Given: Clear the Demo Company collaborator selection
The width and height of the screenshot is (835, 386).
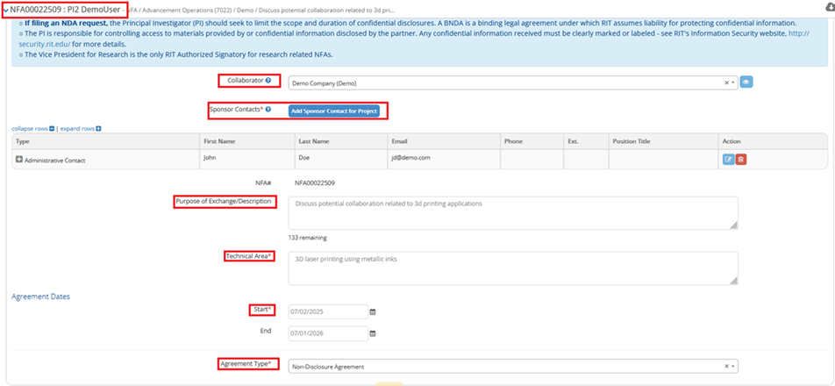Looking at the screenshot, I should click(x=726, y=83).
